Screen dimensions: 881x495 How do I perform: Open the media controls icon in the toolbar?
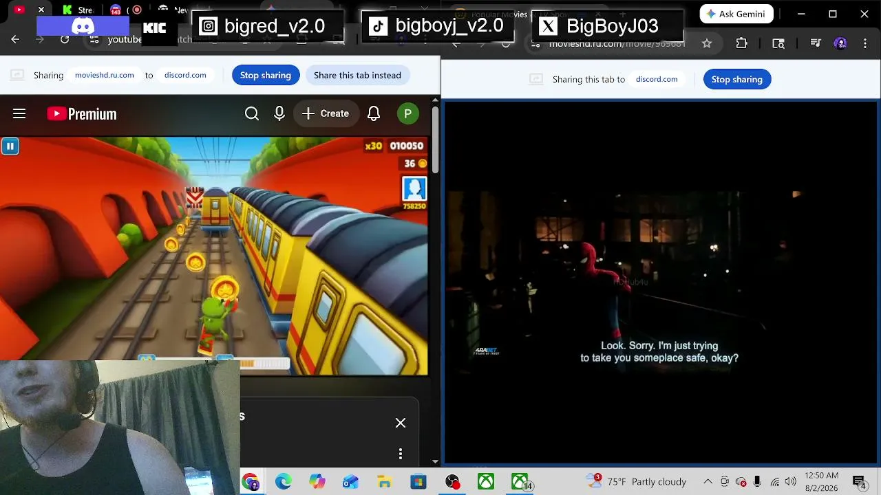tap(816, 43)
